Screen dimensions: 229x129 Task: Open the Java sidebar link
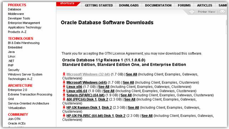click(11, 52)
